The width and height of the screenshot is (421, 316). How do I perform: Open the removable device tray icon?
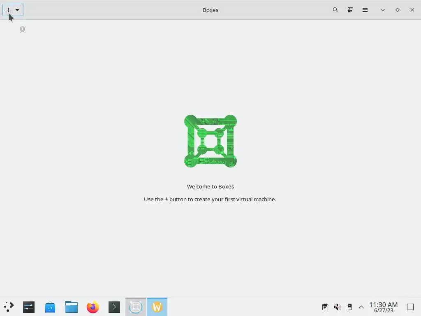pyautogui.click(x=349, y=307)
